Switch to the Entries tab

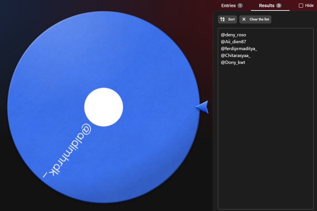[x=232, y=6]
